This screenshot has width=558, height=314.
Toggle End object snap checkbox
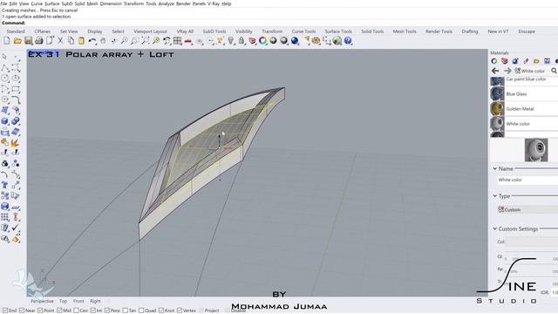[5, 311]
